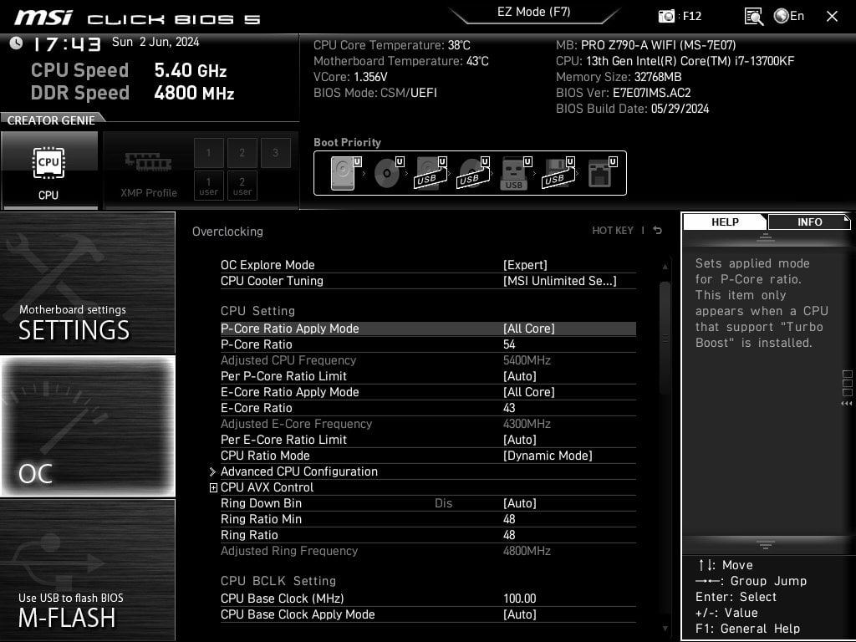Screen dimensions: 856x642
Task: Change P-Core Ratio Apply Mode value
Action: 529,329
